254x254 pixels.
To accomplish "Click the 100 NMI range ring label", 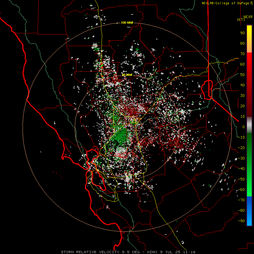I will pos(127,23).
